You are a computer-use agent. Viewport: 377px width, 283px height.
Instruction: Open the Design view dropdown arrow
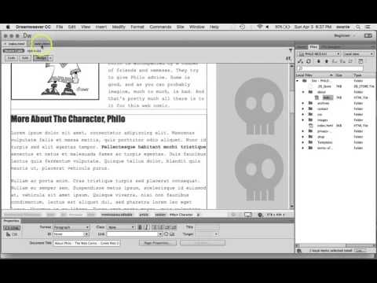pos(51,58)
